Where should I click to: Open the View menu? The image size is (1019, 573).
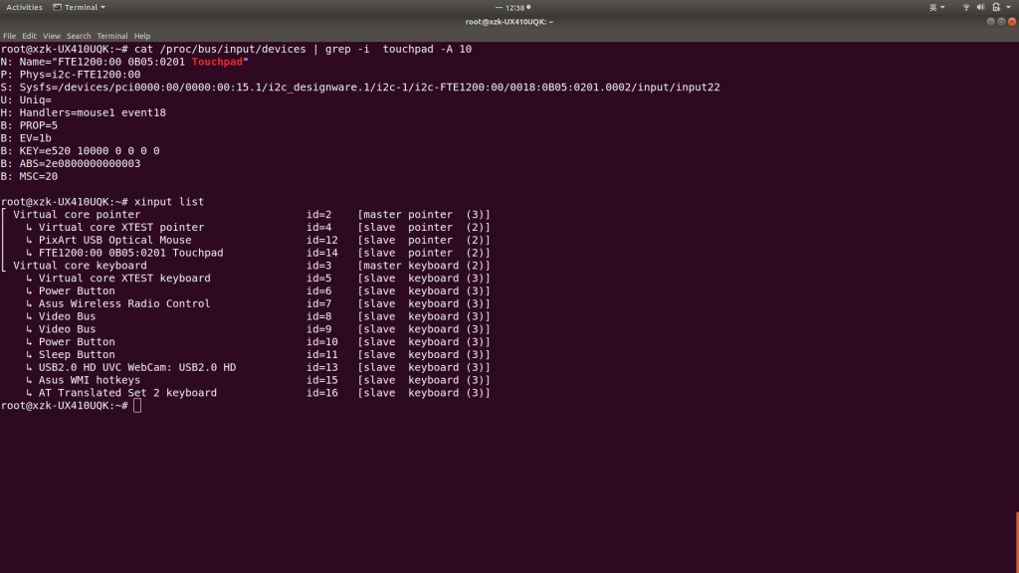tap(52, 36)
